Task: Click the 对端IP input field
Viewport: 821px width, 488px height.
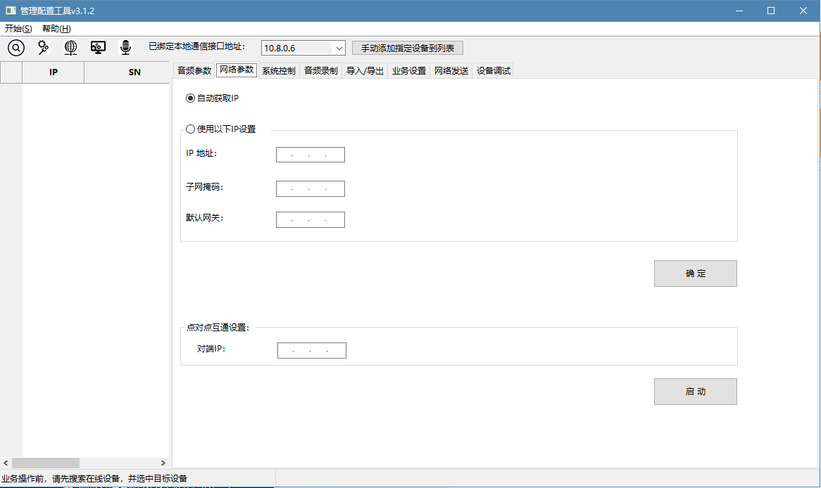Action: click(311, 349)
